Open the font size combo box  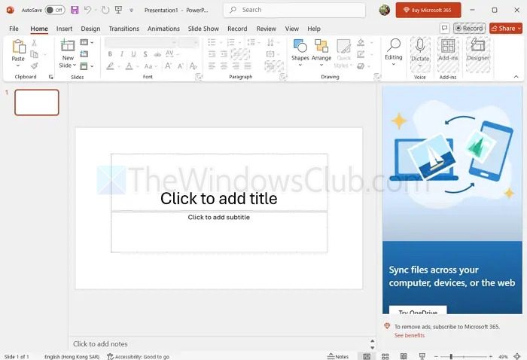click(x=188, y=43)
